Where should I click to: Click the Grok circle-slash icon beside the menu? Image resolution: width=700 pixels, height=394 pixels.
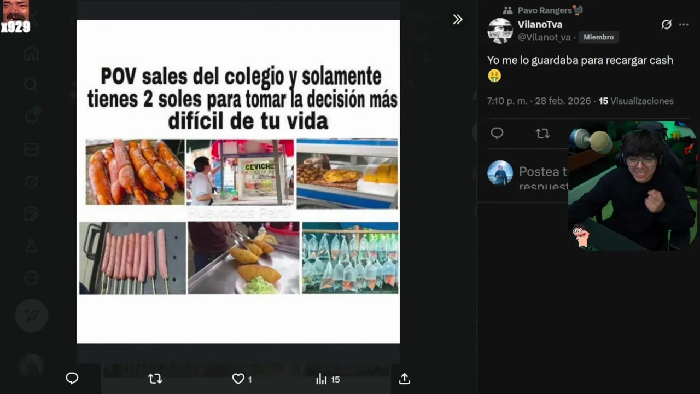[666, 25]
